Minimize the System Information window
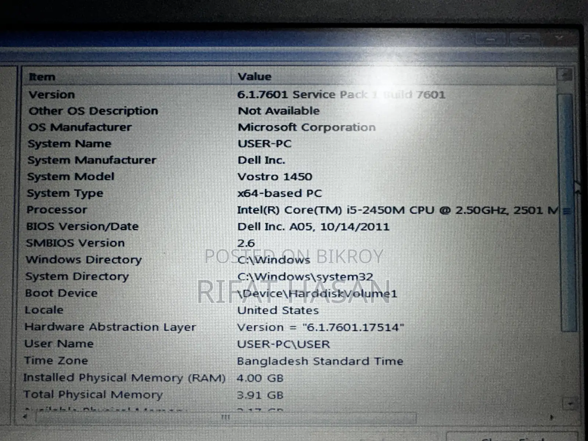Viewport: 588px width, 441px height. point(491,39)
